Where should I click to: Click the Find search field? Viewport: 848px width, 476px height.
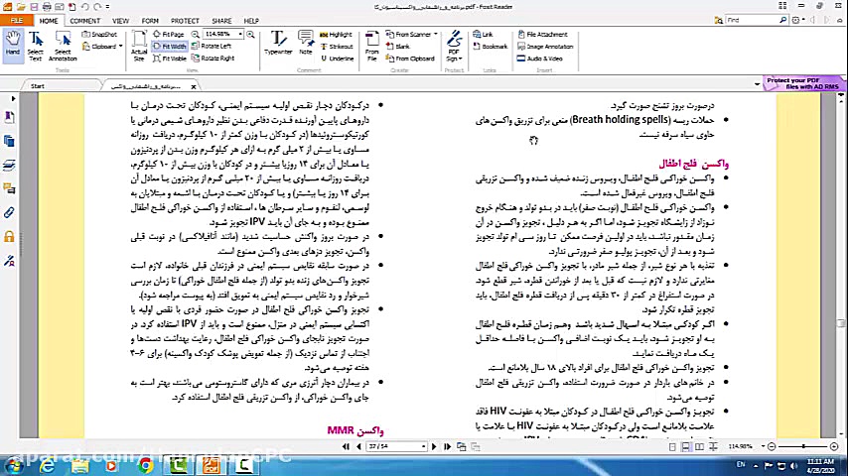(x=752, y=20)
